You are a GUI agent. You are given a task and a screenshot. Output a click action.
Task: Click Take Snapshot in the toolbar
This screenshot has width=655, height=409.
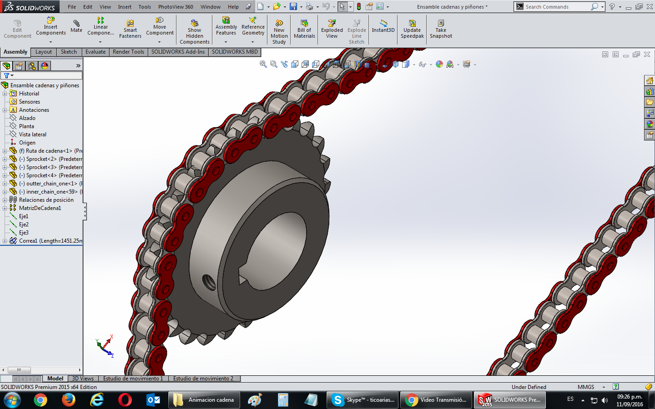click(441, 29)
